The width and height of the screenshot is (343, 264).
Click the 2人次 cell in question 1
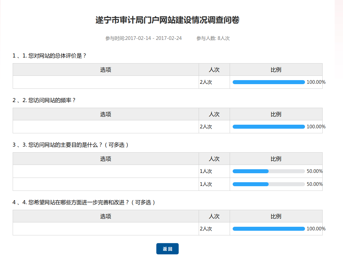point(206,82)
